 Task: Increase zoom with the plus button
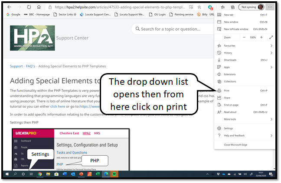click(x=261, y=37)
